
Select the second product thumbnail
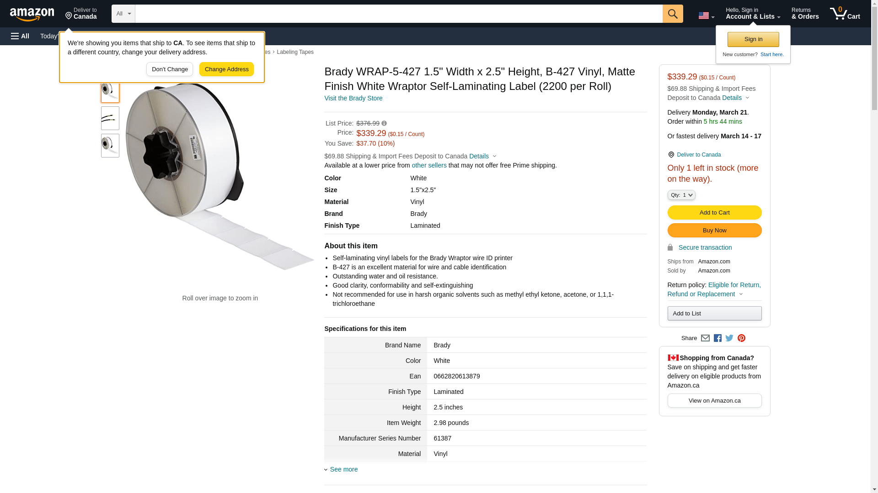click(x=110, y=118)
